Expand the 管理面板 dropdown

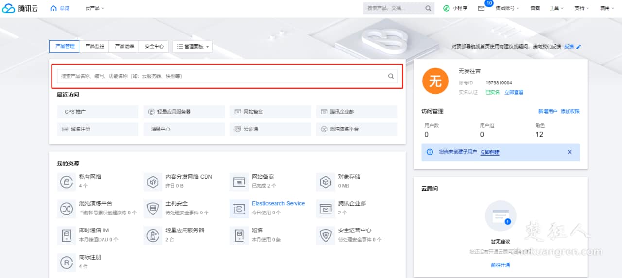(193, 47)
